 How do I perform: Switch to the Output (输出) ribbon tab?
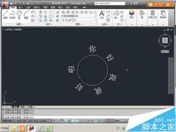click(60, 7)
